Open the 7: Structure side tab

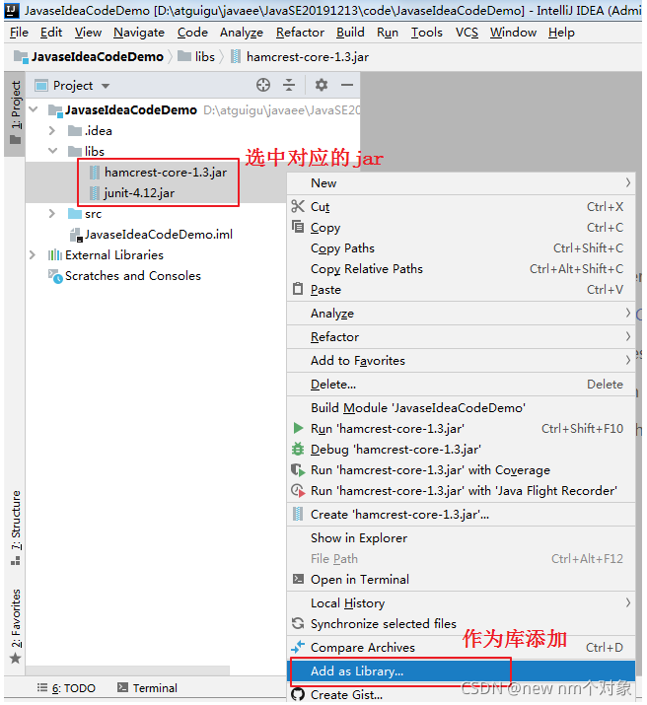pyautogui.click(x=15, y=528)
